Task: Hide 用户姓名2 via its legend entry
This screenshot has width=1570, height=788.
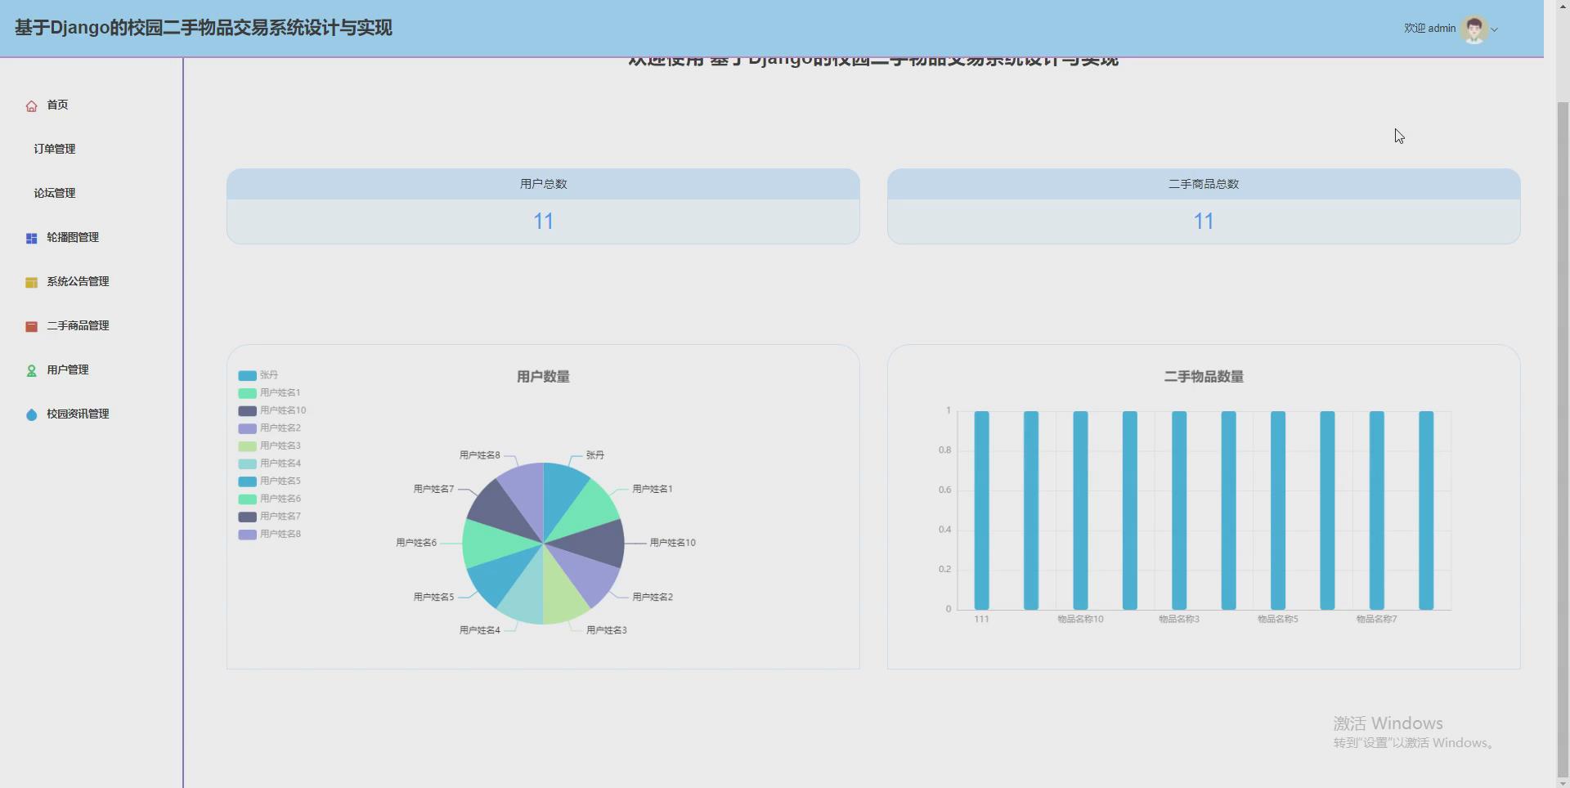Action: [269, 428]
